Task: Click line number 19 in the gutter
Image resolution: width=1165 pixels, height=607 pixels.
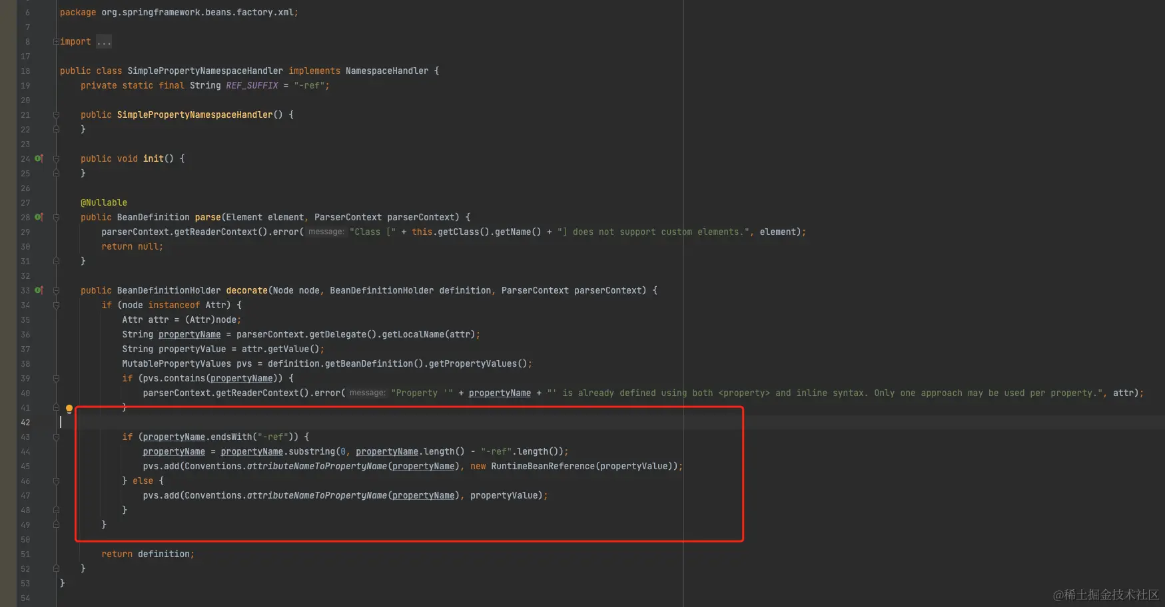Action: tap(25, 85)
